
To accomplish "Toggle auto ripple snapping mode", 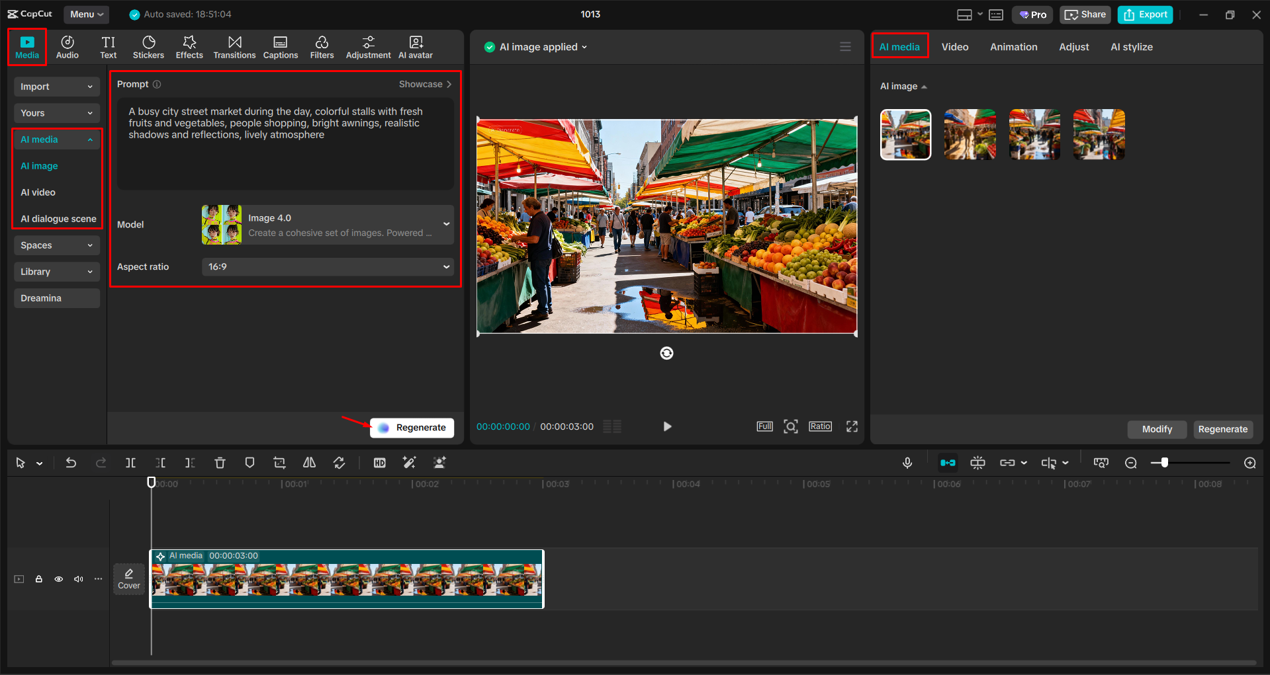I will (x=948, y=463).
